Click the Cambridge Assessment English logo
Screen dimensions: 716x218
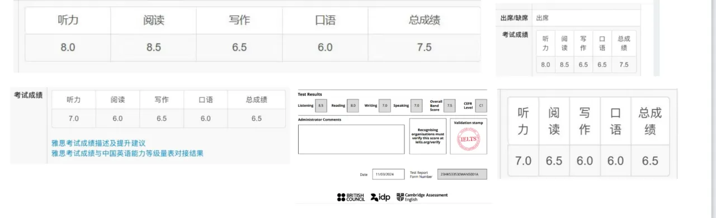pyautogui.click(x=422, y=197)
